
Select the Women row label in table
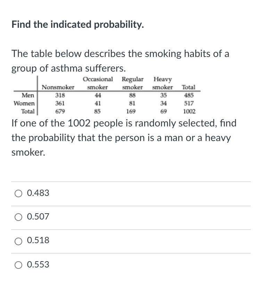point(24,103)
